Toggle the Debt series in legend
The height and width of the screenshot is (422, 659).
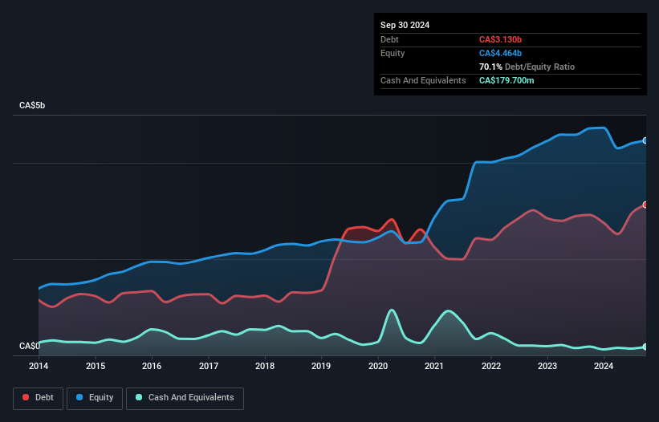coord(39,398)
